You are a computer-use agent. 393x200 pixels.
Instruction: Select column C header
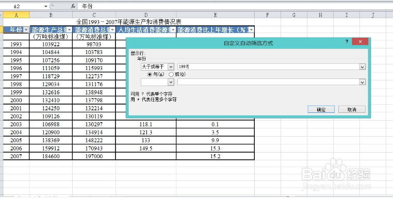point(94,15)
